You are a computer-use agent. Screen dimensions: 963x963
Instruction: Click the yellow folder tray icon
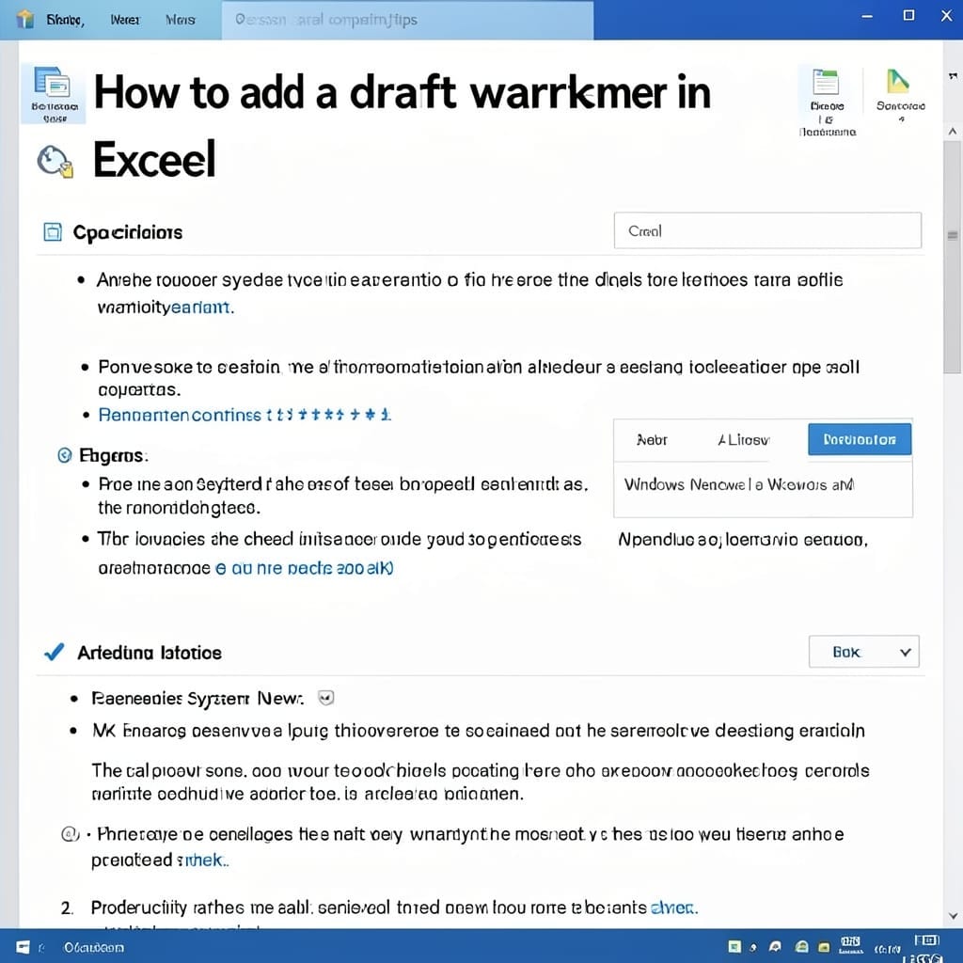tap(824, 947)
